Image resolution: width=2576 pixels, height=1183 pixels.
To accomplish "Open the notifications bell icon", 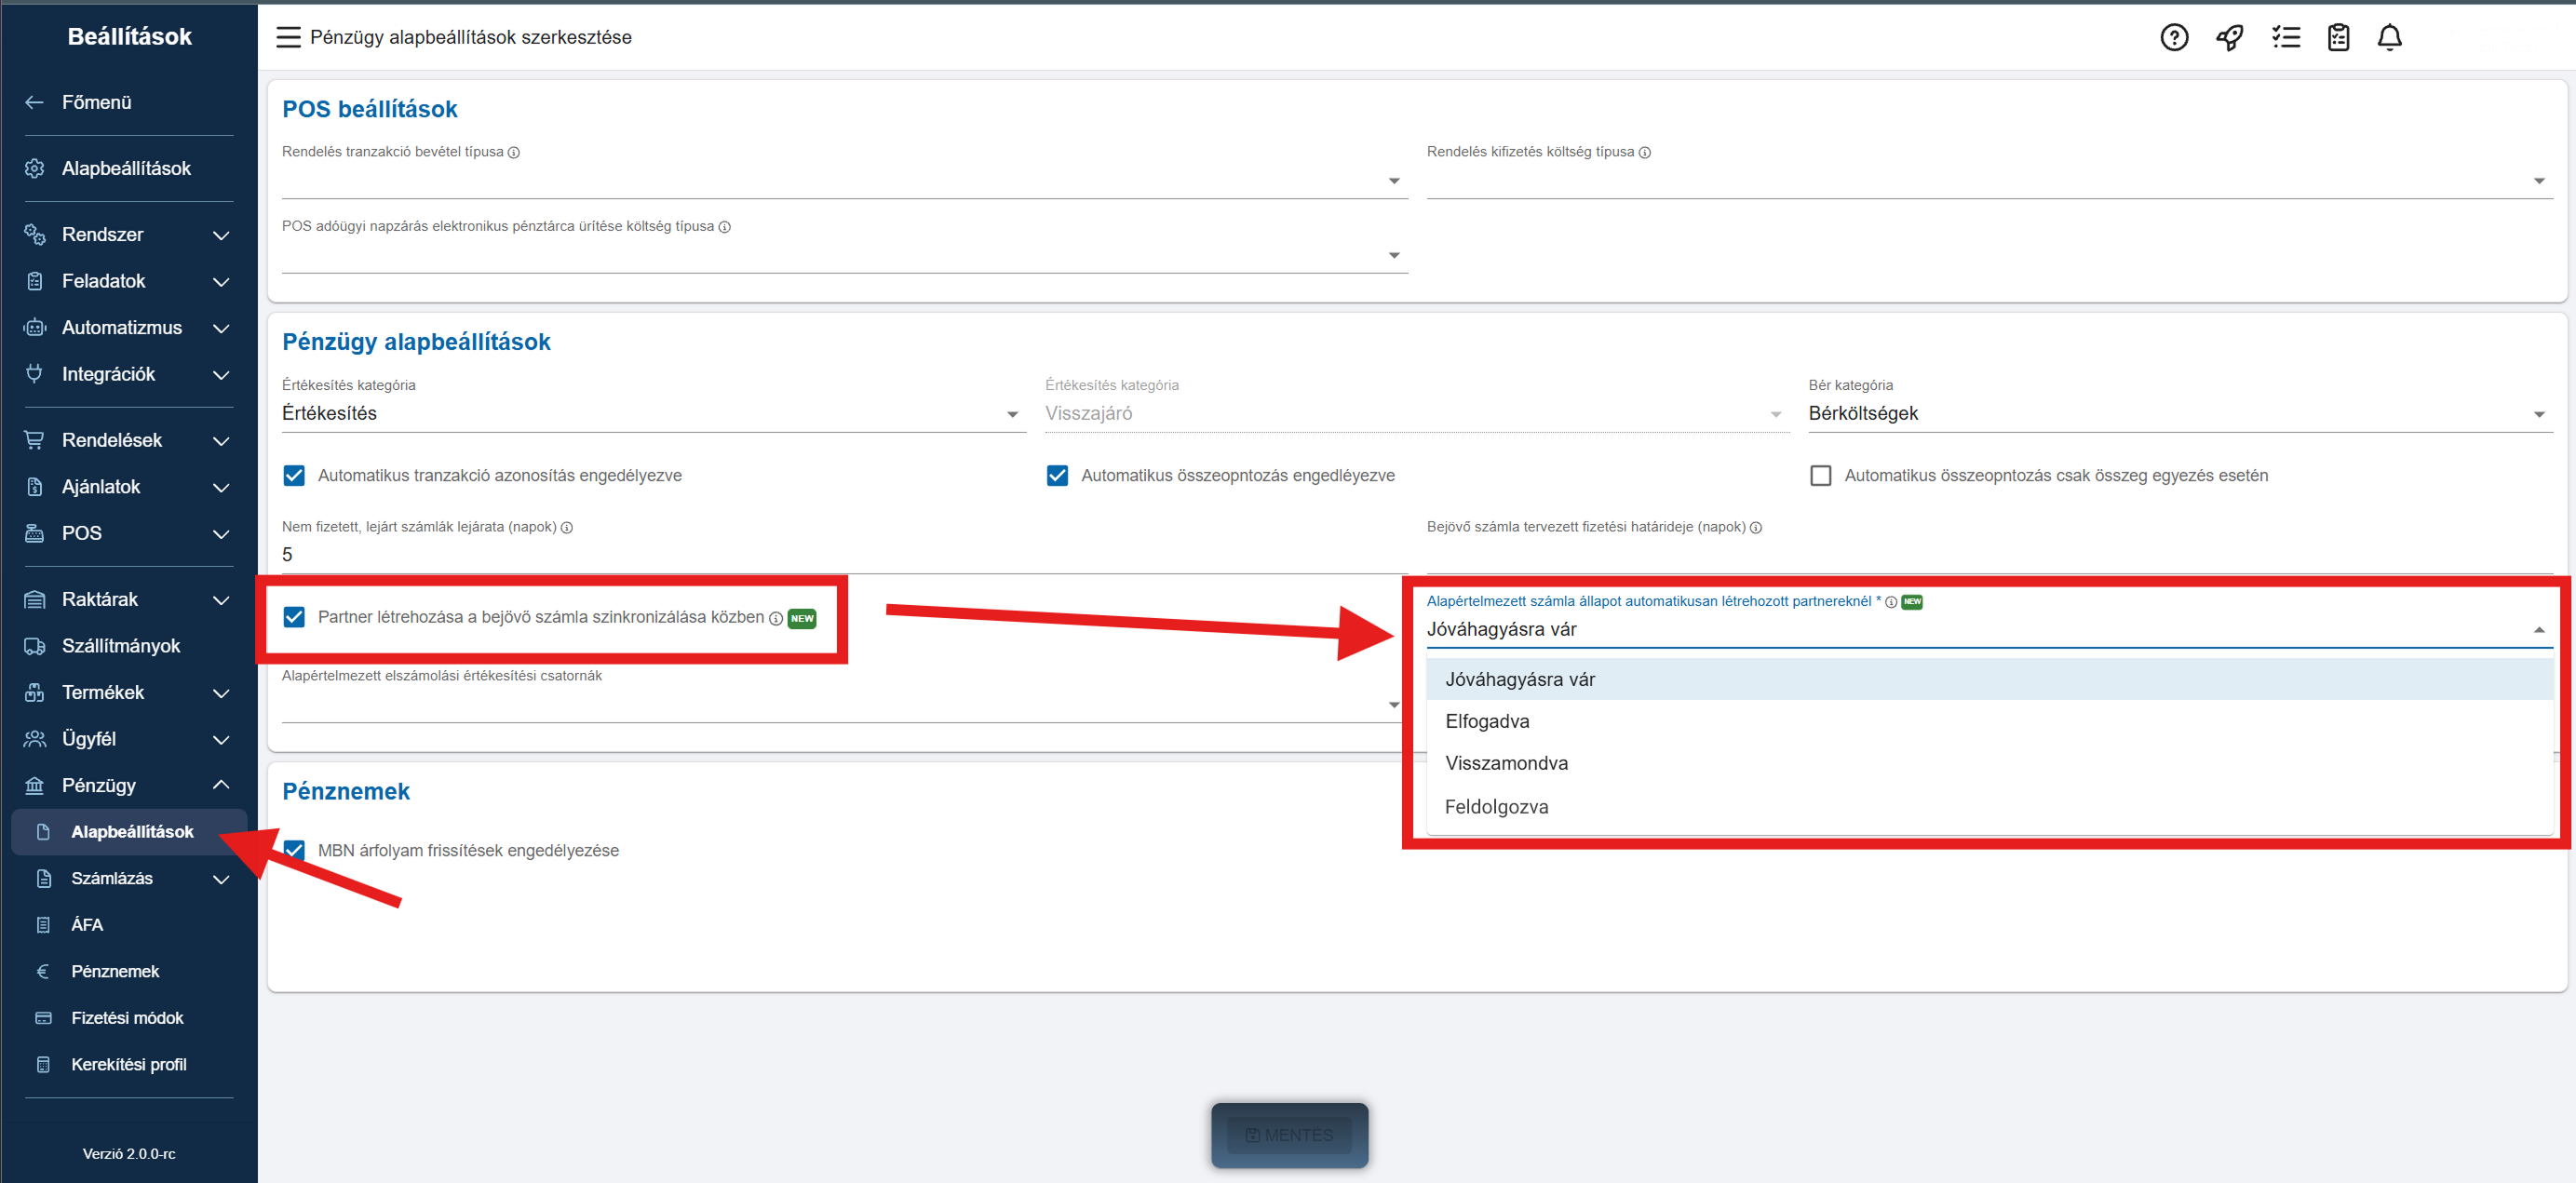I will (x=2389, y=37).
